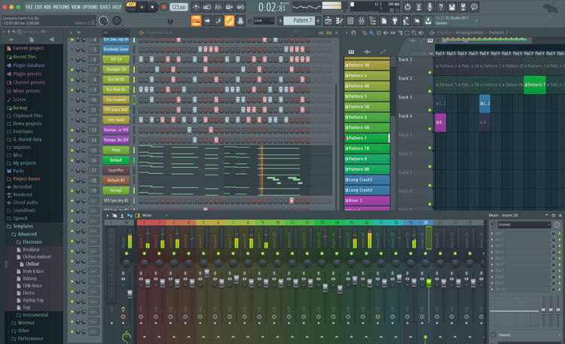Click the question mark help icon

441,7
